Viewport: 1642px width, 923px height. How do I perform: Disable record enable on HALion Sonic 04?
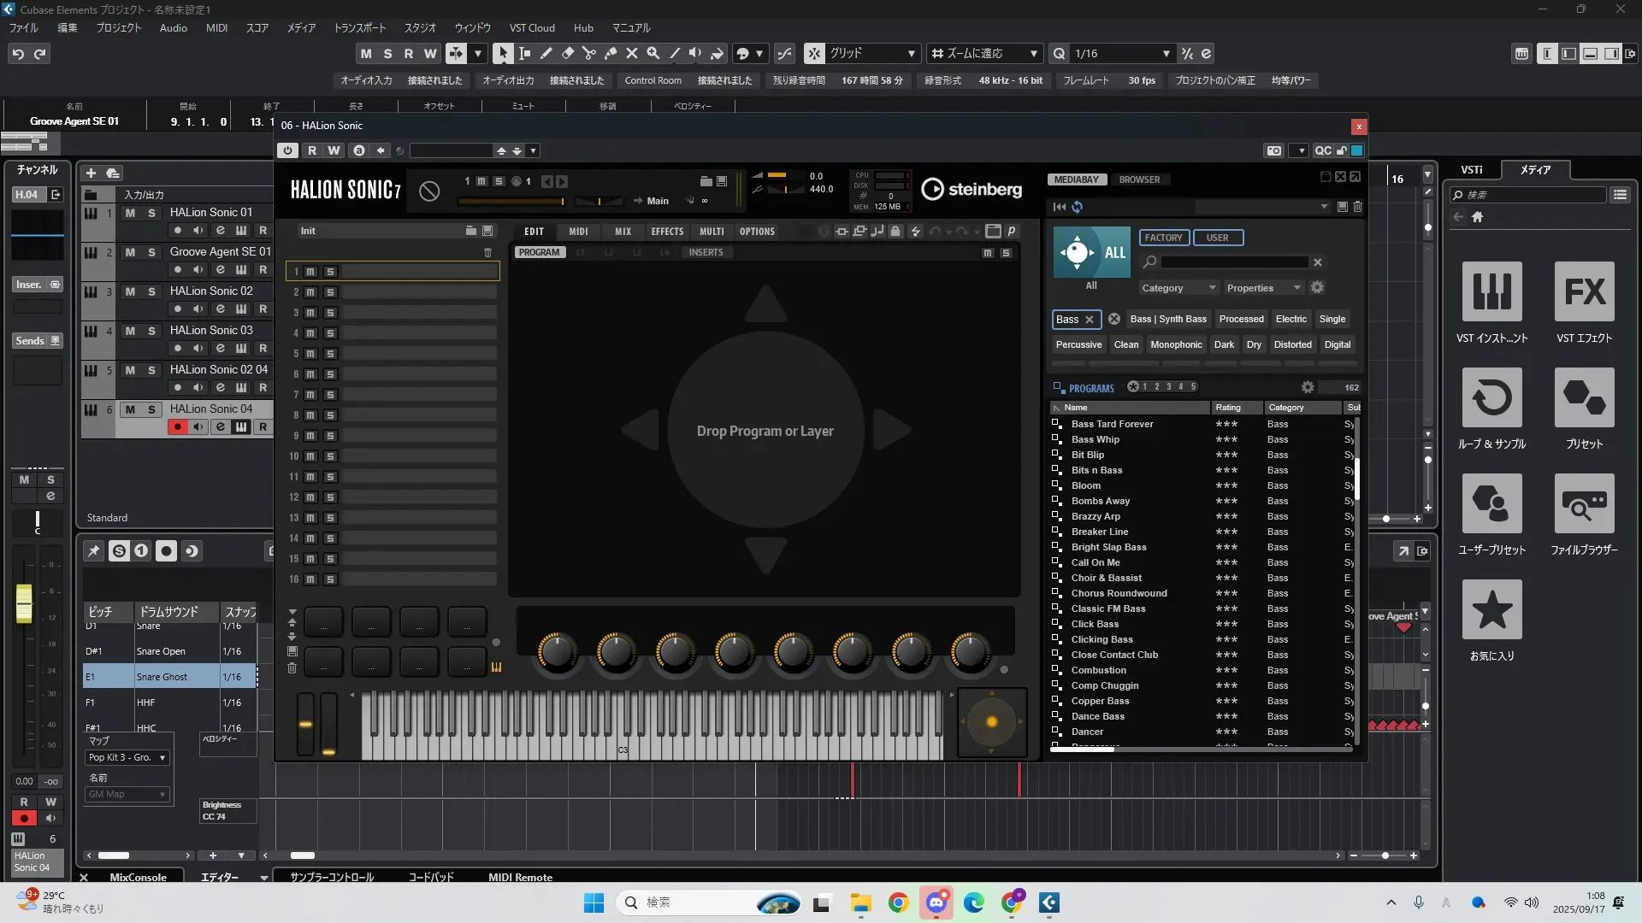(x=177, y=427)
